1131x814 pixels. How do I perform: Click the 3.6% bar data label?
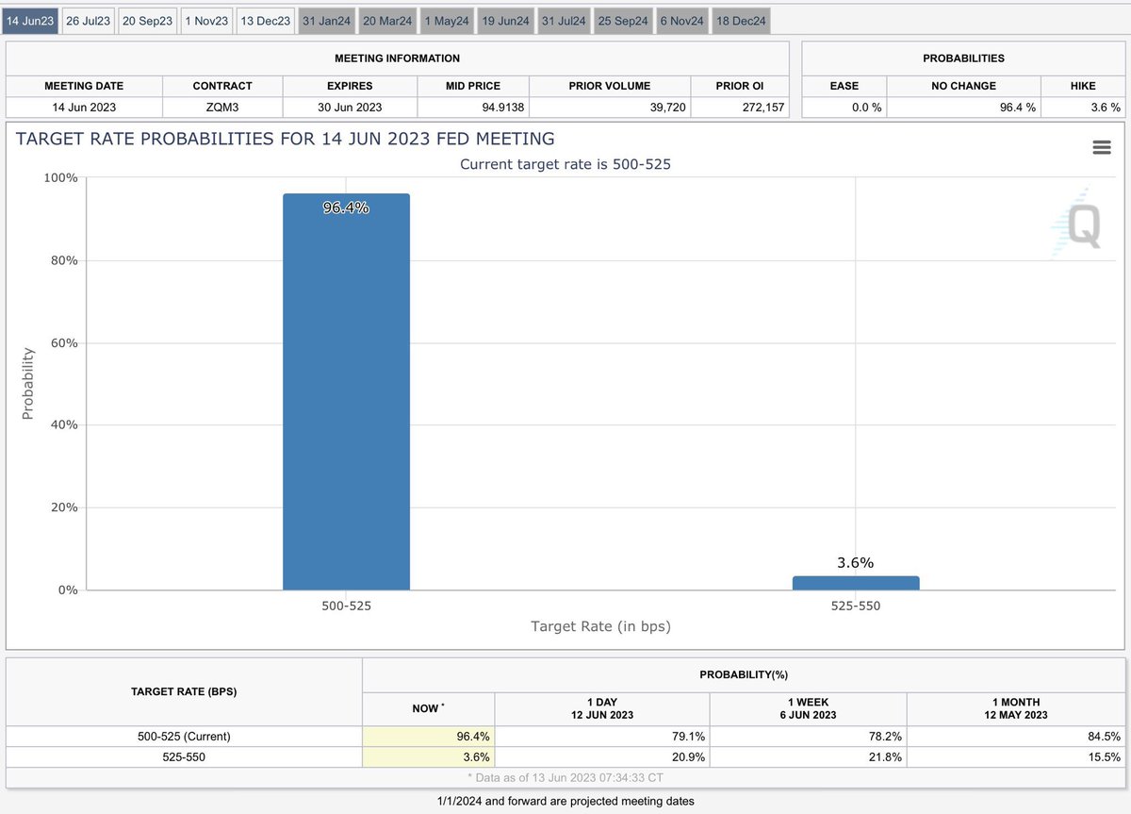(855, 563)
